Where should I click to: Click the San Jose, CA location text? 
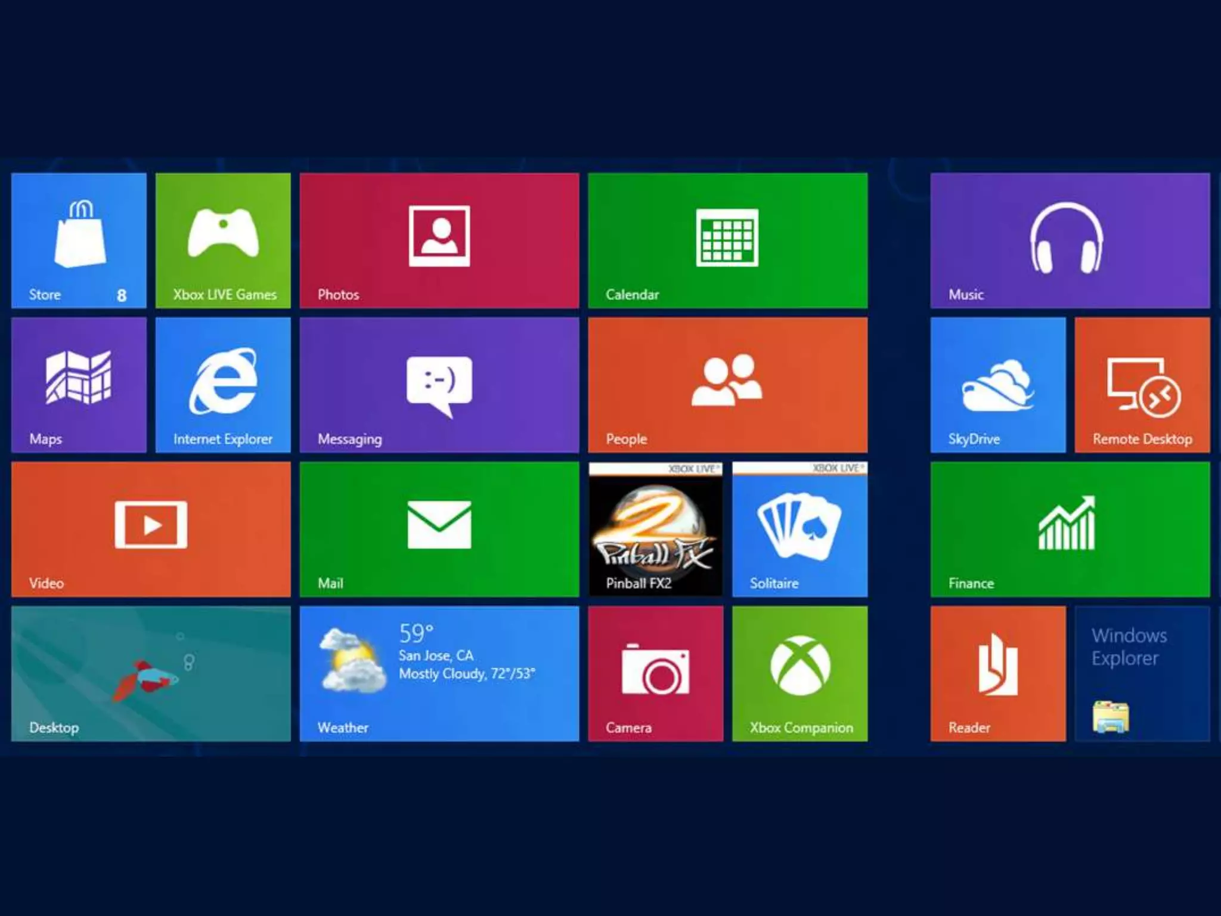436,655
